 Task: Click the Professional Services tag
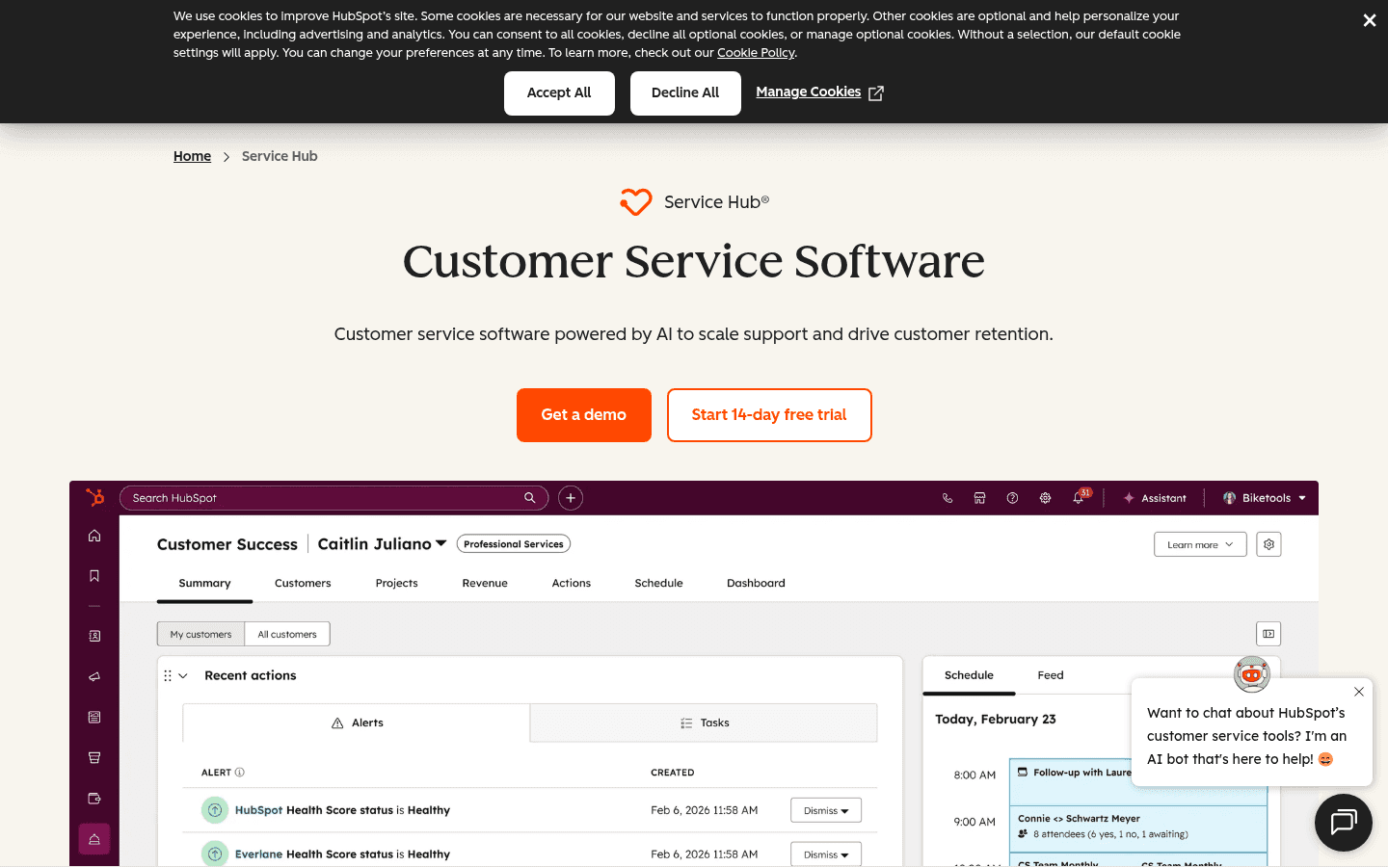514,544
